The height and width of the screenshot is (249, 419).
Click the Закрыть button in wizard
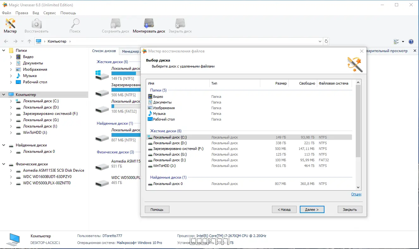click(350, 209)
